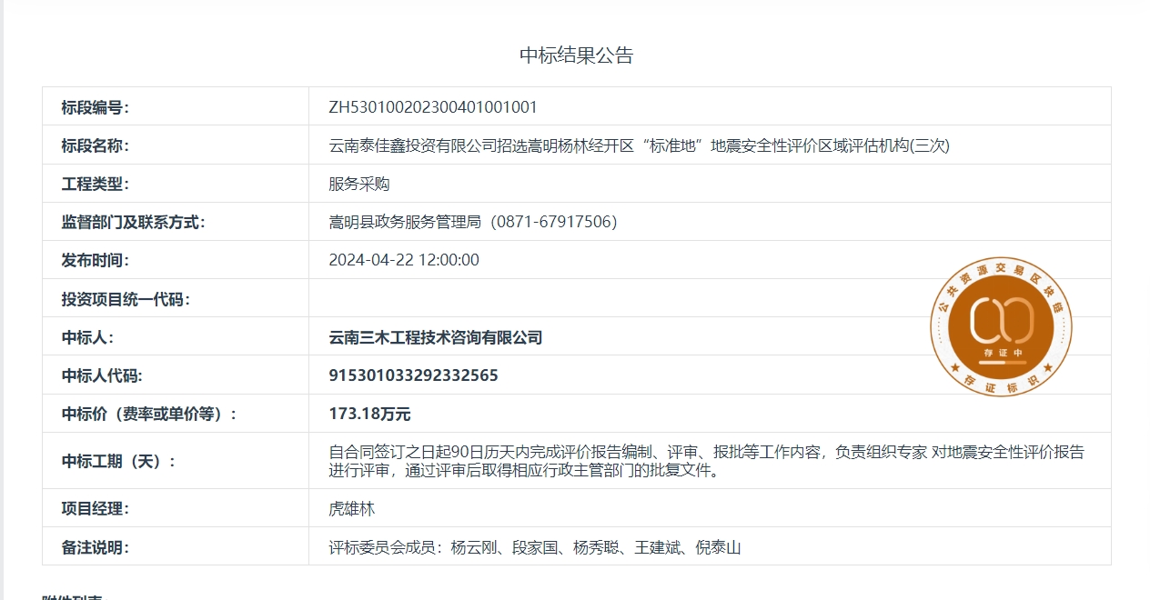Click the 中标价（费率或单价等） label

(x=149, y=414)
